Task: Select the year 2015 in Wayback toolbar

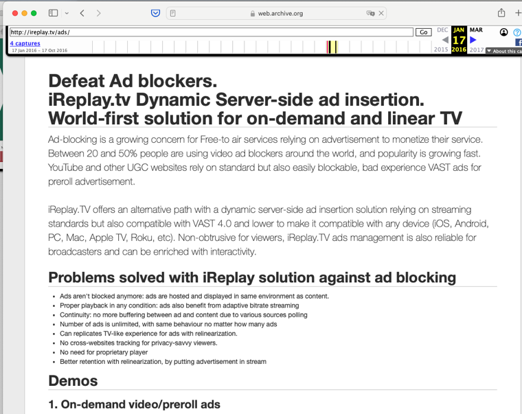Action: point(441,49)
